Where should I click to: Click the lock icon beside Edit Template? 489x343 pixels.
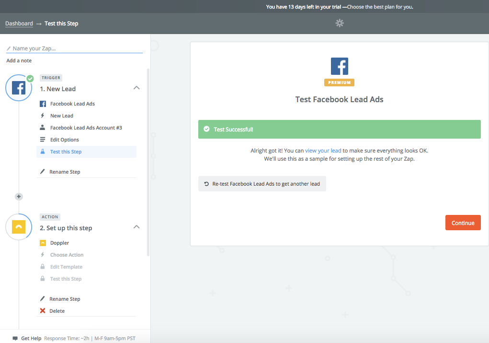[43, 266]
